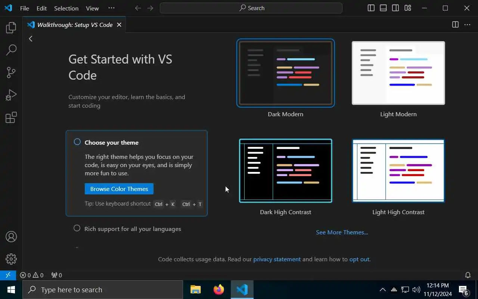The height and width of the screenshot is (299, 478).
Task: Open Windows Start menu
Action: coord(11,290)
